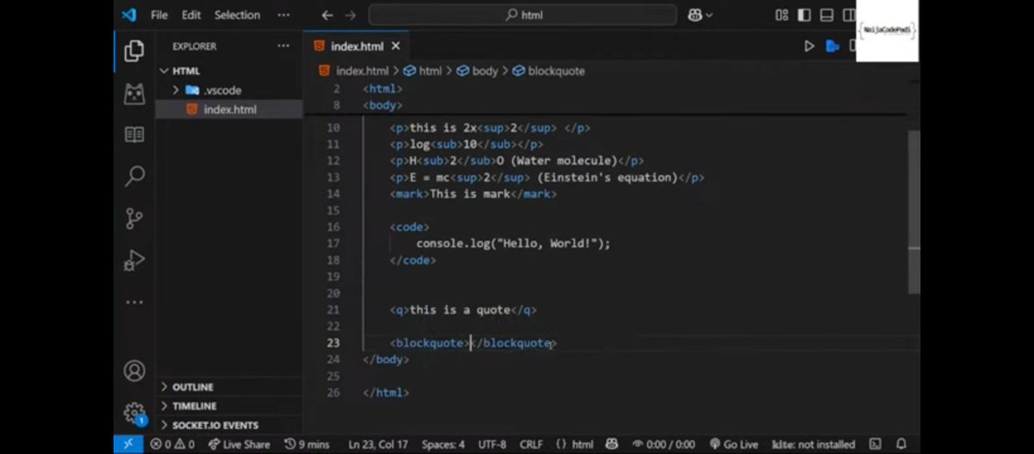Click Ln 23, Col 17 in status bar
Viewport: 1034px width, 454px height.
pos(378,445)
